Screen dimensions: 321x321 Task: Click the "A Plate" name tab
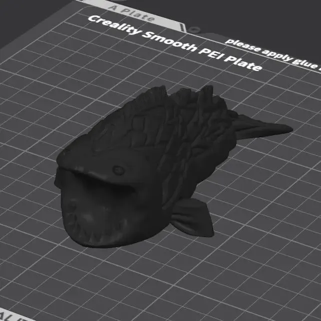(x=132, y=13)
